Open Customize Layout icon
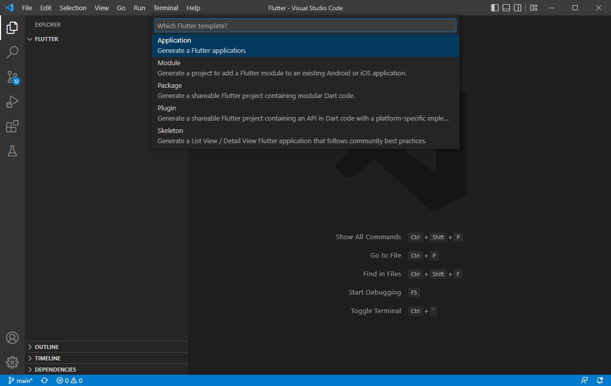The height and width of the screenshot is (386, 611). 534,8
